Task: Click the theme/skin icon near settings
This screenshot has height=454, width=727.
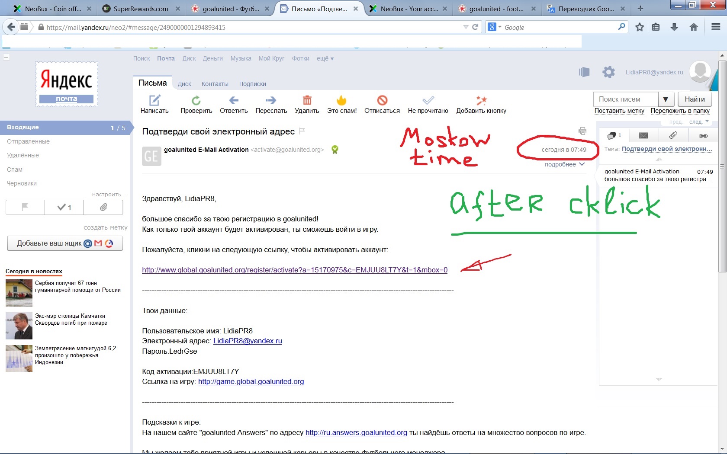Action: 584,72
